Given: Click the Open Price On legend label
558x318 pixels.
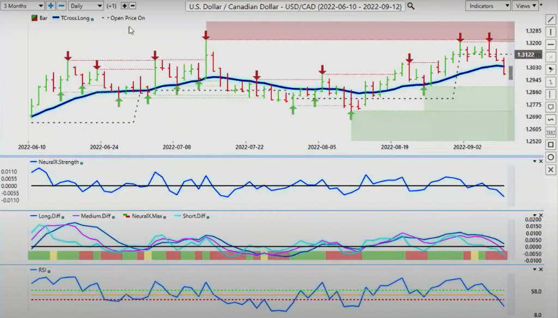Looking at the screenshot, I should pos(128,18).
